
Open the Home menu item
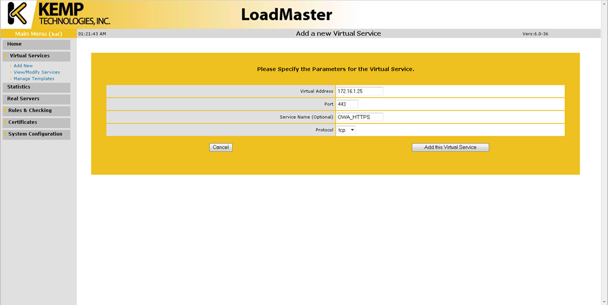[36, 45]
